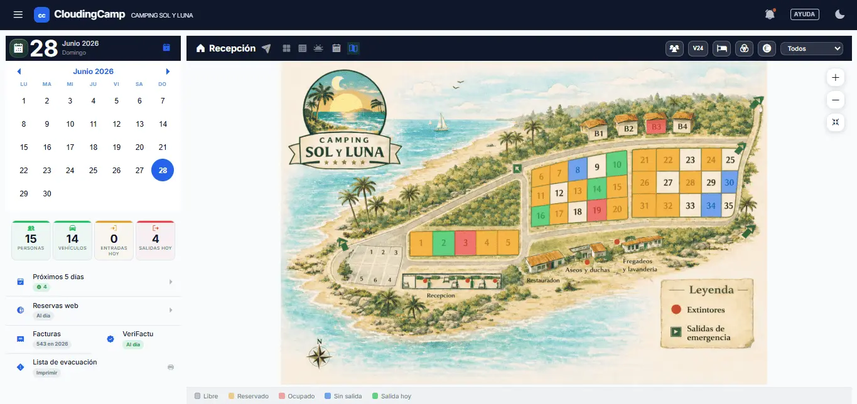The image size is (857, 404).
Task: Open the Salidas hoy card
Action: (x=156, y=240)
